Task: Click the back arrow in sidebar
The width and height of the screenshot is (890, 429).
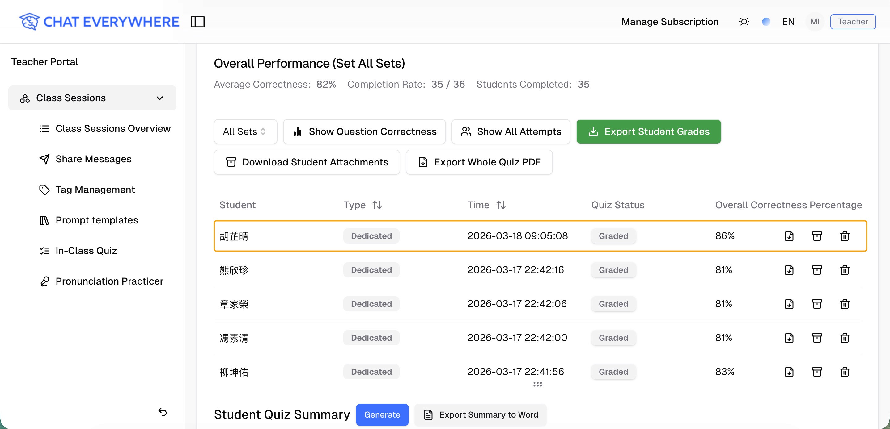Action: (x=162, y=411)
